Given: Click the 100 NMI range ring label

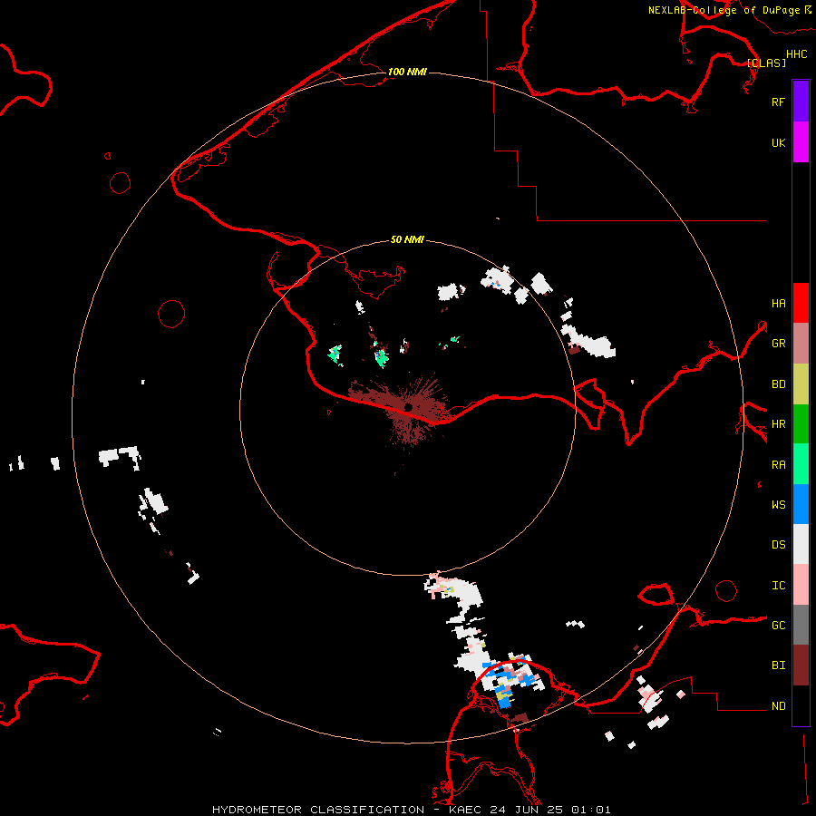Looking at the screenshot, I should pos(407,72).
